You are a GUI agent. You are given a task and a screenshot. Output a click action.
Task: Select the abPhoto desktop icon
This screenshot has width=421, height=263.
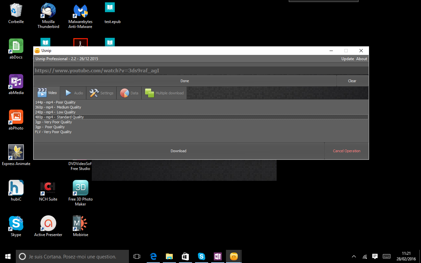pos(16,120)
